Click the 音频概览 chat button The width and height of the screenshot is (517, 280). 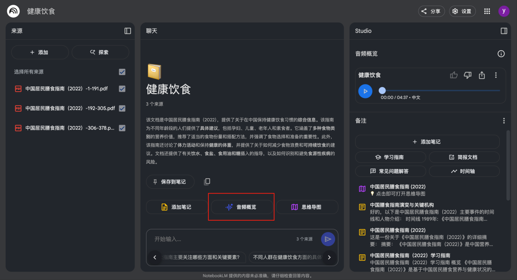click(x=242, y=207)
